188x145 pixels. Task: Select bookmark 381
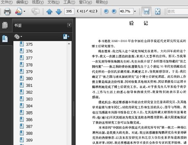click(x=29, y=85)
